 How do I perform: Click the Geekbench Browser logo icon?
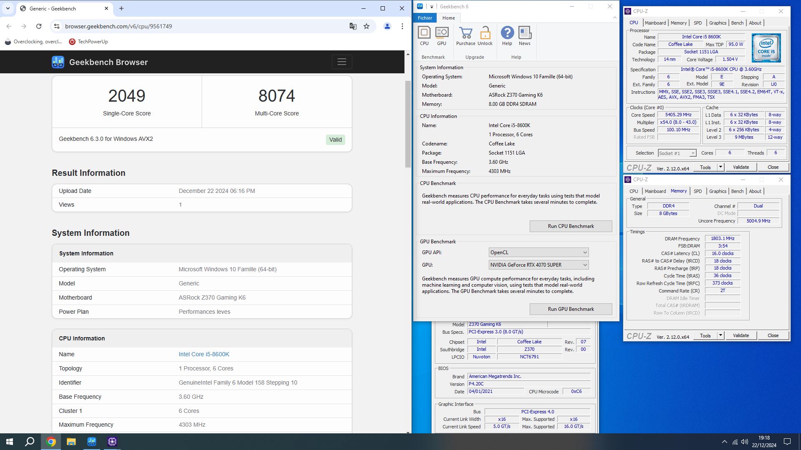[58, 62]
